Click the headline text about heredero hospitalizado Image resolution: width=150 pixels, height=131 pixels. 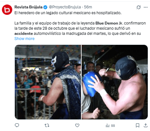68,13
